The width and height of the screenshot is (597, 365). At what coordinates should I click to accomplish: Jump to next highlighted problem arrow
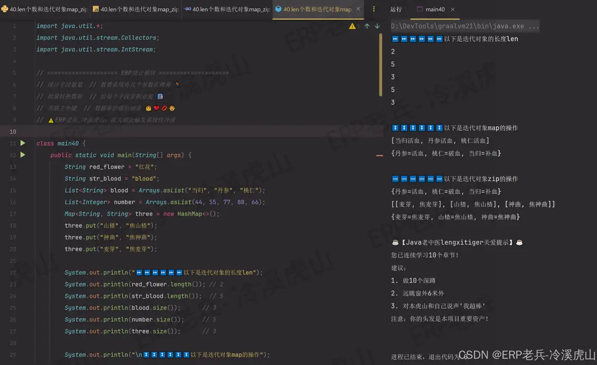(377, 26)
